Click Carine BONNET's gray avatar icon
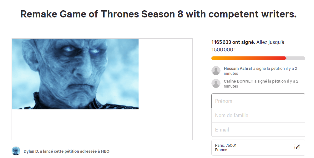The height and width of the screenshot is (158, 314). coord(216,84)
